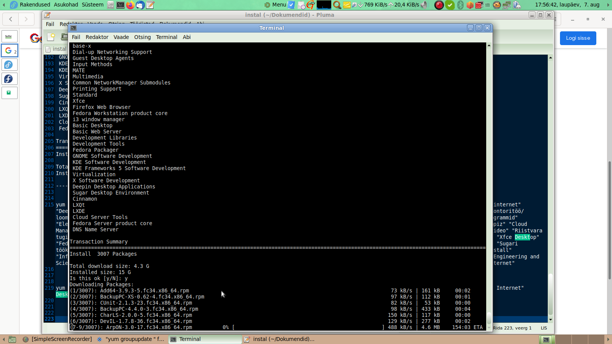The height and width of the screenshot is (344, 612).
Task: Click the 'Fedora Workstation product core' terminal line
Action: tap(120, 113)
